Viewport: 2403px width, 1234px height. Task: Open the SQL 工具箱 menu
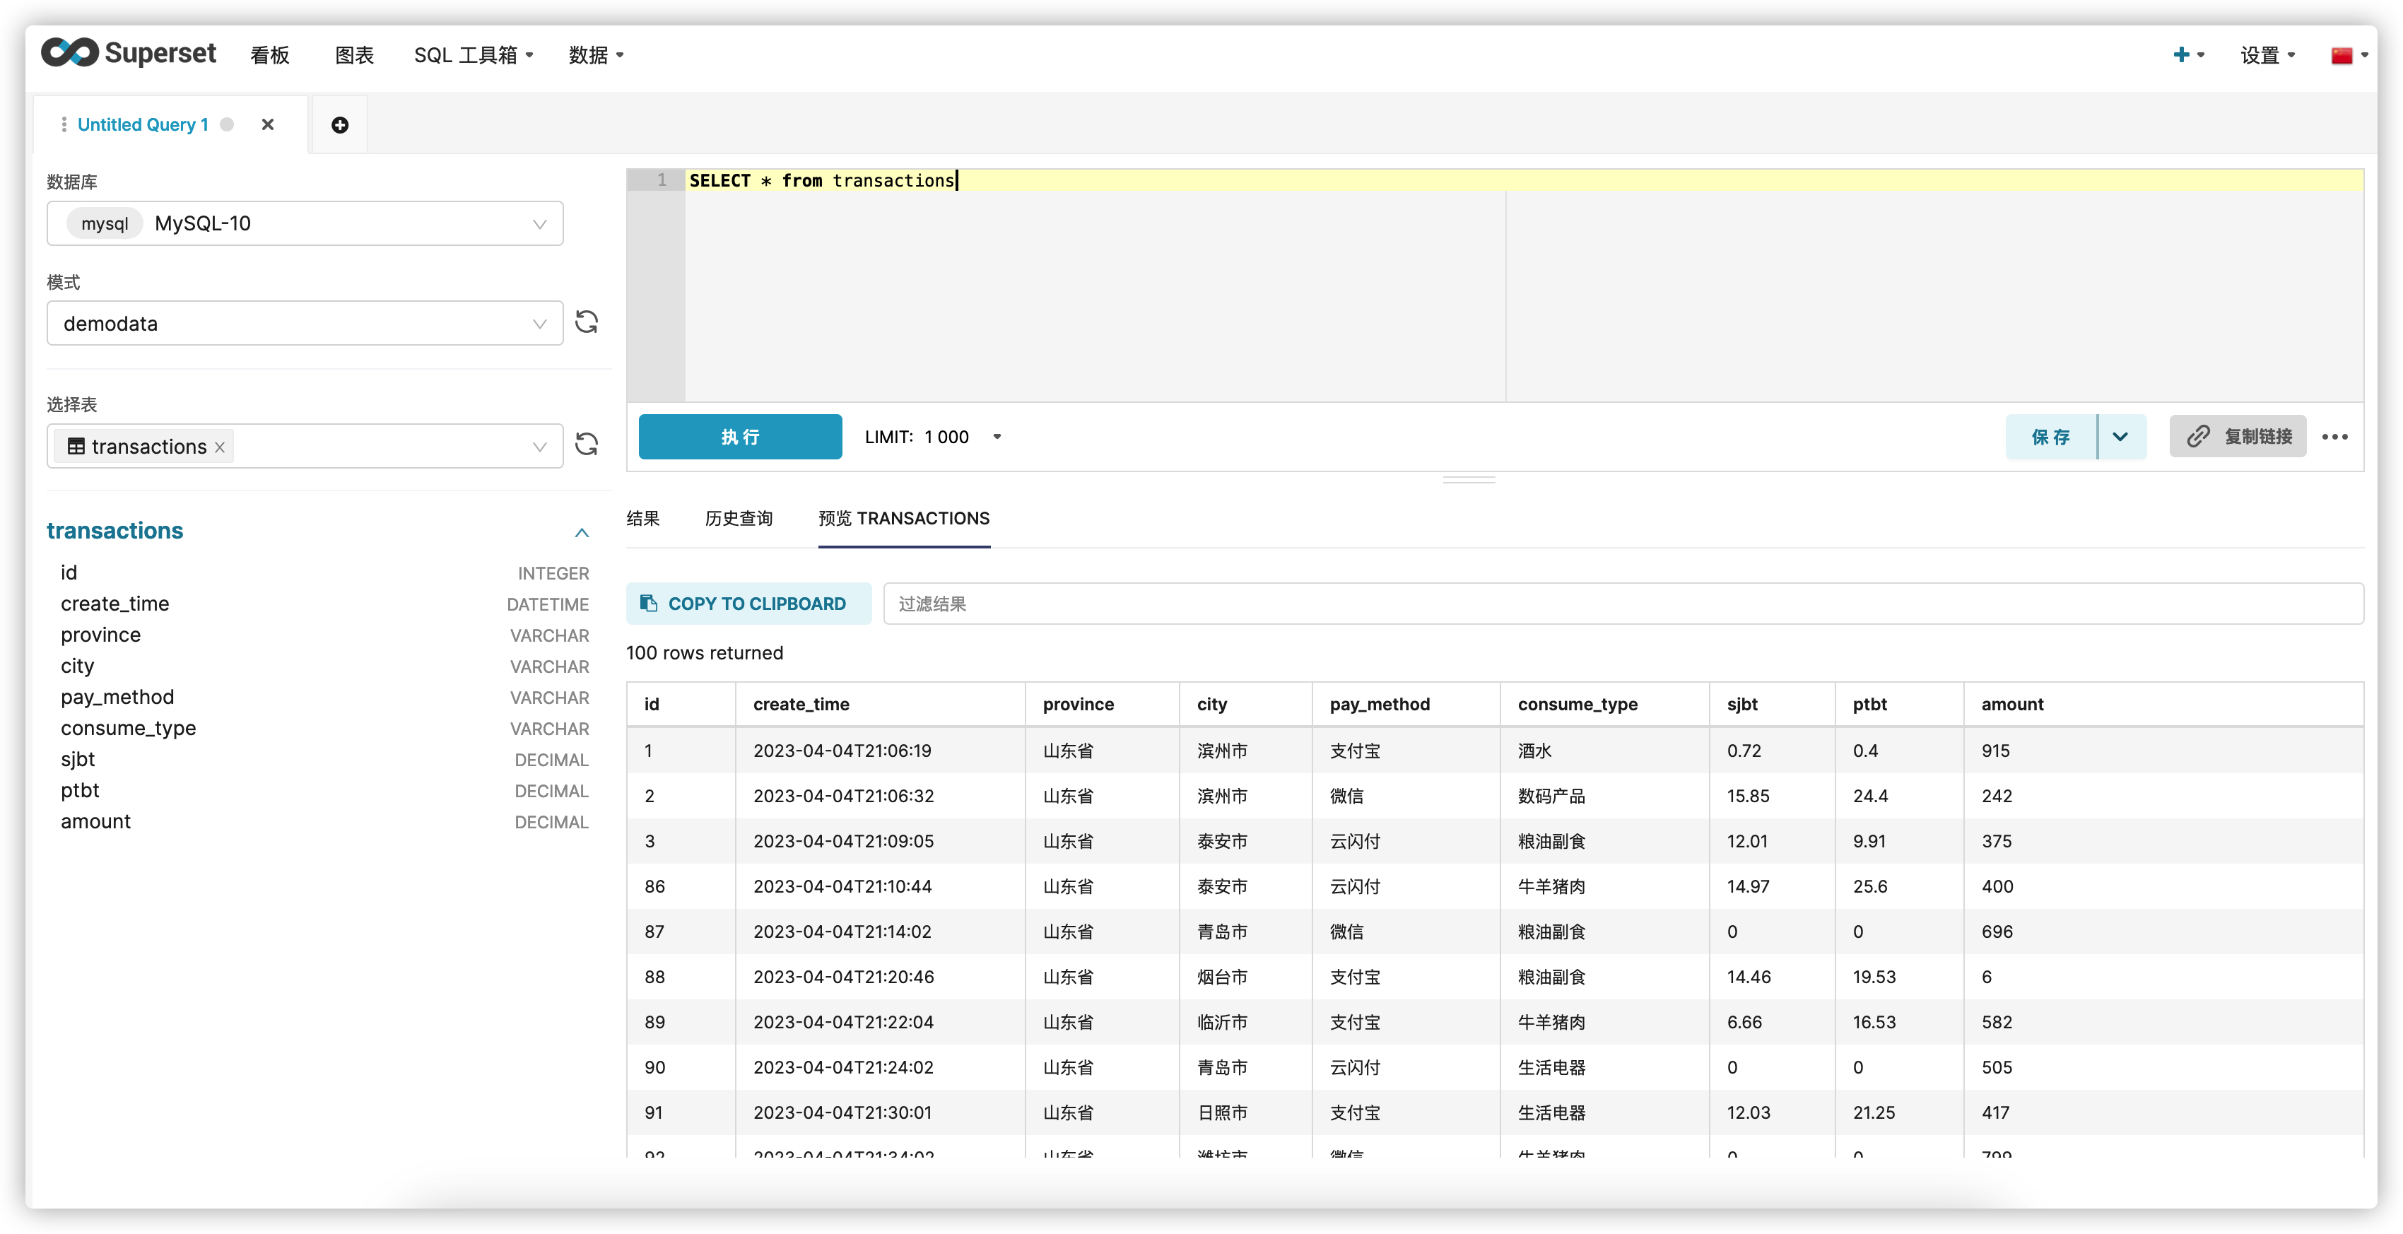(473, 55)
